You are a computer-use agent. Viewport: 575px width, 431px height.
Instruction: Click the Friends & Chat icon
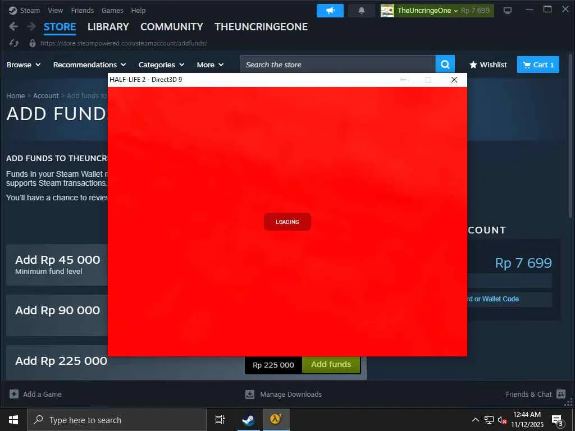(561, 394)
